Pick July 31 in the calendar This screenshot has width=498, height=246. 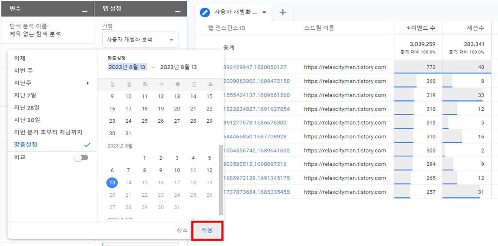129,133
